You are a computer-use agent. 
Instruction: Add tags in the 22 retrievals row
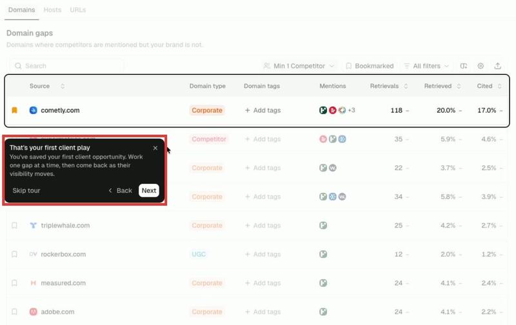tap(263, 168)
